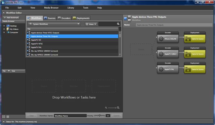Open the Edit menu
Screen dimensions: 215x125
pos(19,8)
